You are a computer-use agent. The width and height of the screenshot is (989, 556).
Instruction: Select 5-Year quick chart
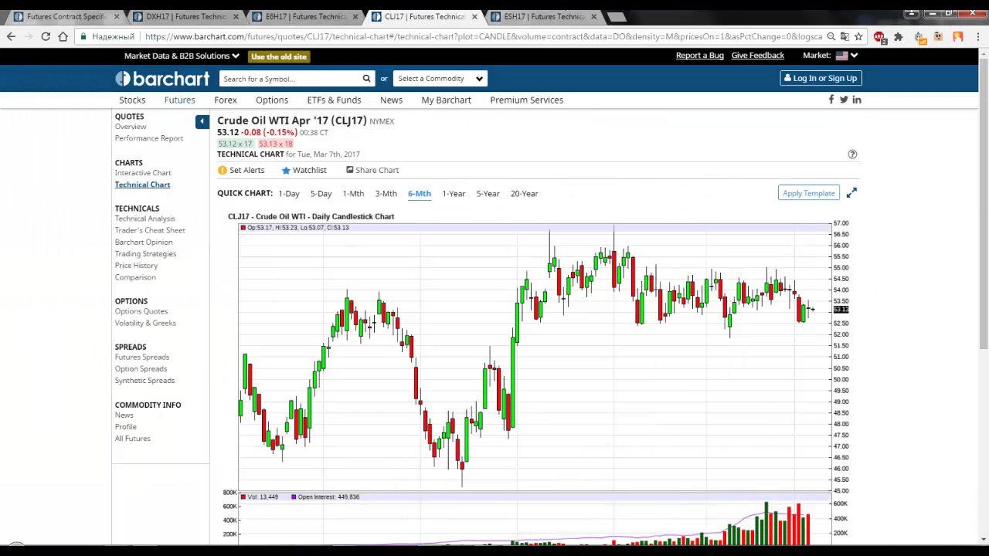pos(488,194)
